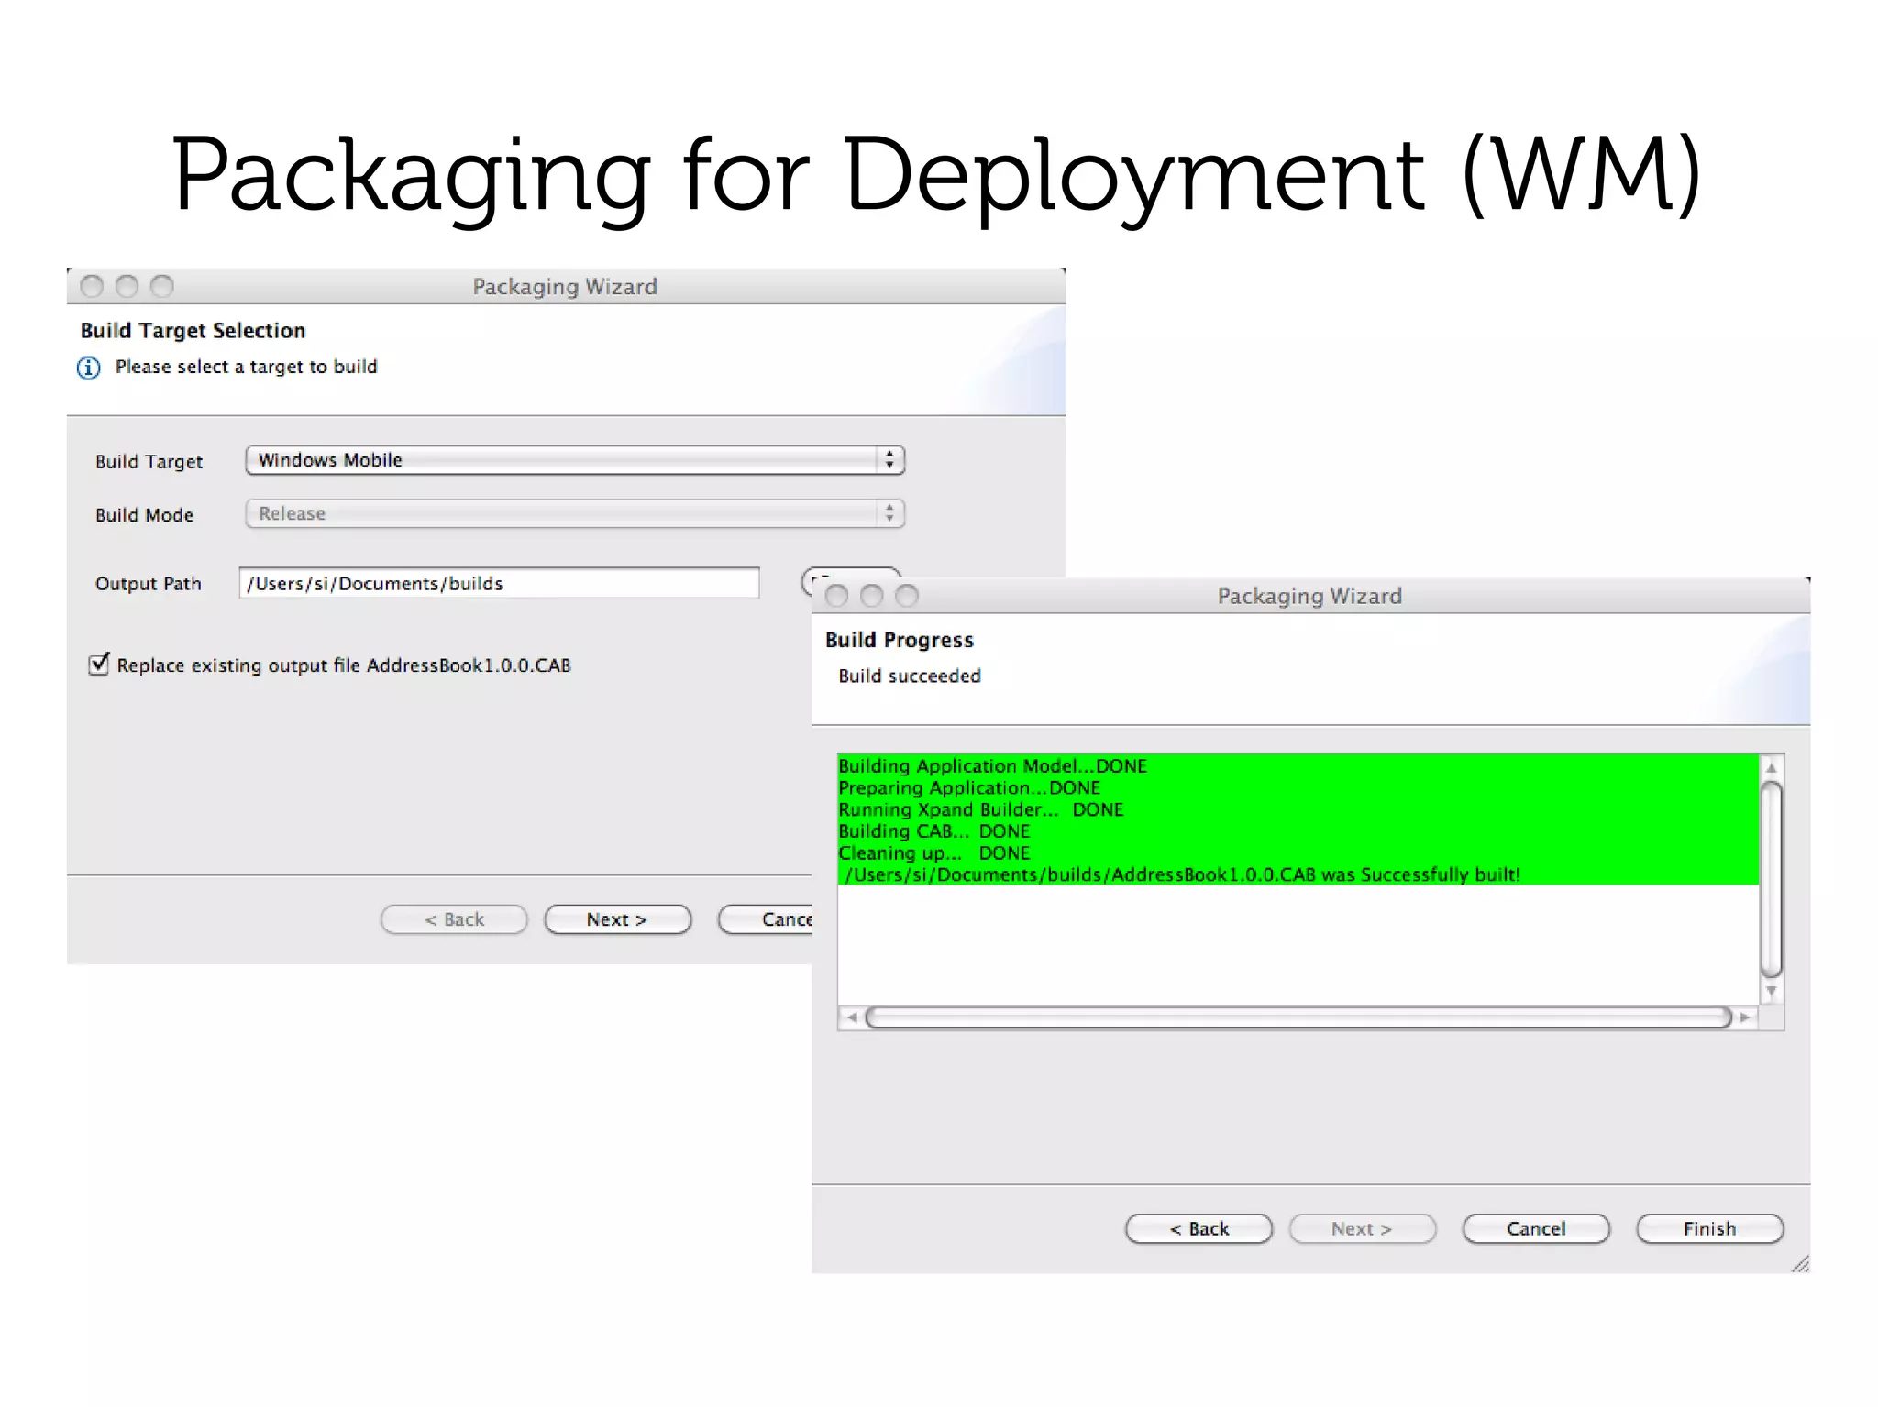The image size is (1878, 1407).
Task: Click the log line 'Building Application Model...DONE'
Action: [x=992, y=765]
